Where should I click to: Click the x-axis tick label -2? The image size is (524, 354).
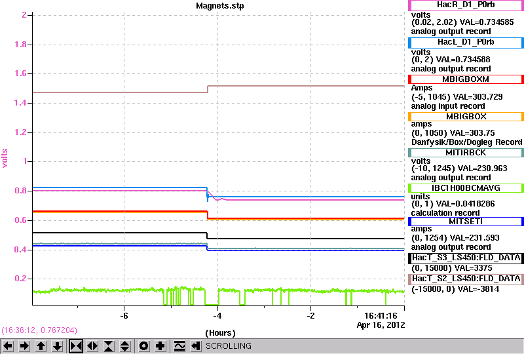[x=310, y=316]
